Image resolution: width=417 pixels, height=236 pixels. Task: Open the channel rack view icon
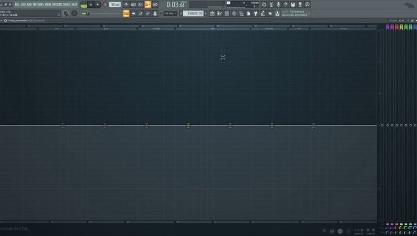227,13
